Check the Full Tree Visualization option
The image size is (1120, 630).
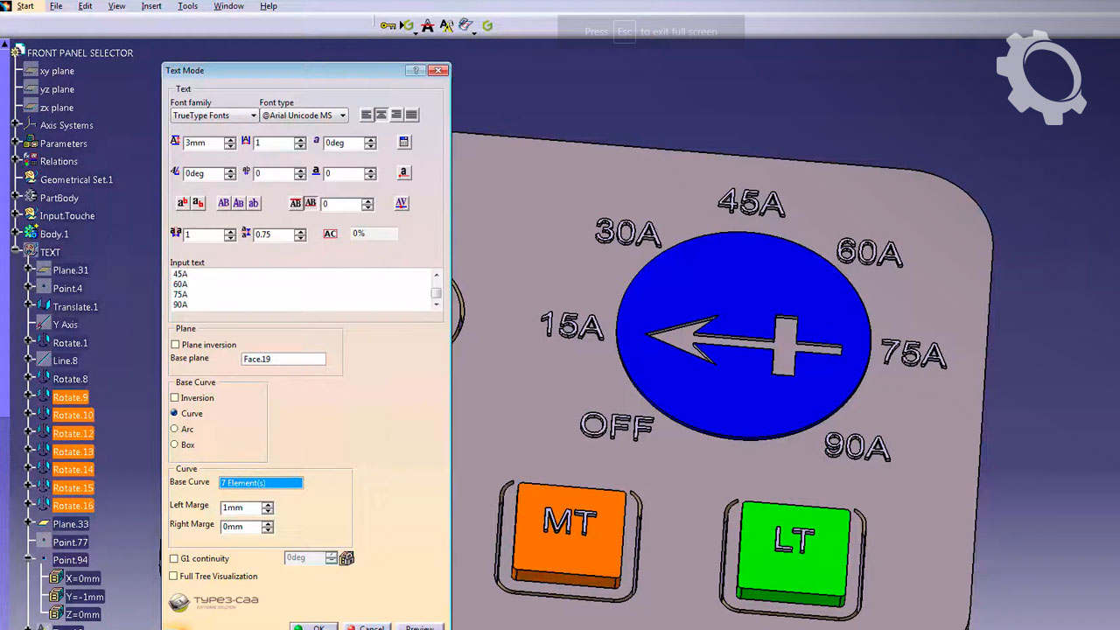tap(173, 577)
